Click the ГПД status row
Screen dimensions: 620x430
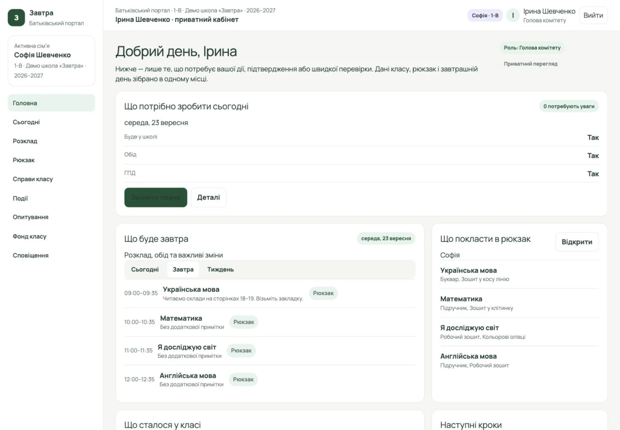tap(362, 173)
